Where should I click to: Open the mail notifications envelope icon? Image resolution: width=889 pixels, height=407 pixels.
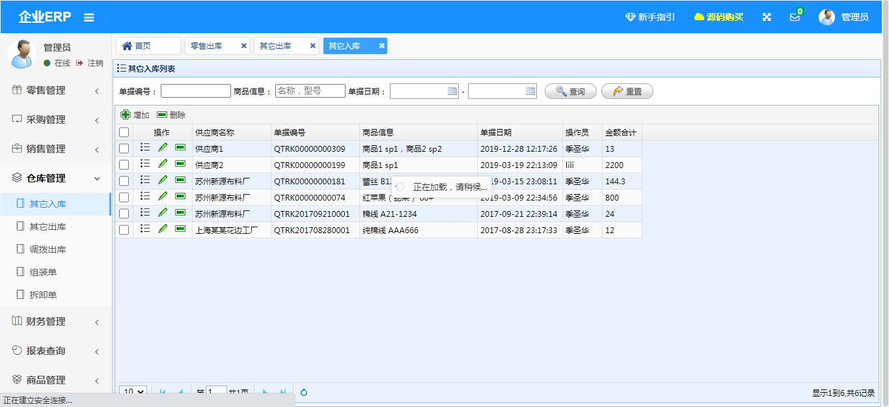tap(795, 18)
